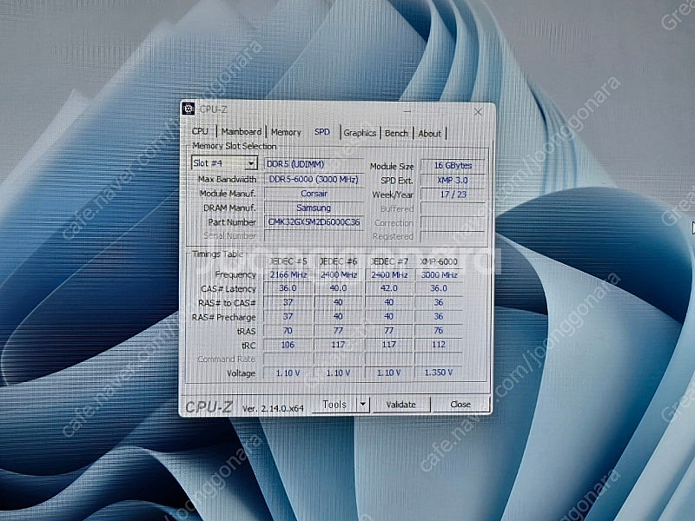
Task: Click the Tools button
Action: (334, 404)
